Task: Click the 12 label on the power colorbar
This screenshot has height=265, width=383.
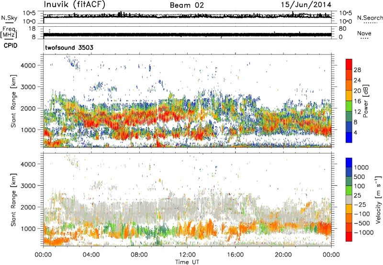Action: pos(357,112)
